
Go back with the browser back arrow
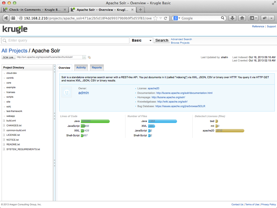click(6, 18)
